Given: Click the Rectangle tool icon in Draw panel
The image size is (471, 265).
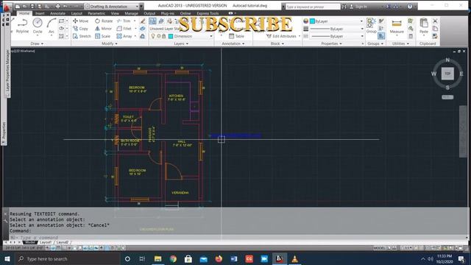Looking at the screenshot, I should tap(61, 21).
